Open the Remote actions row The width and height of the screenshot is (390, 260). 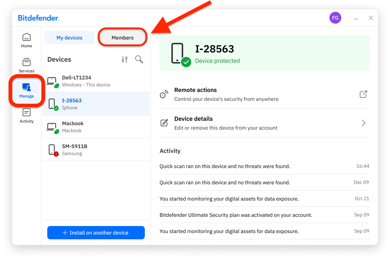(264, 94)
